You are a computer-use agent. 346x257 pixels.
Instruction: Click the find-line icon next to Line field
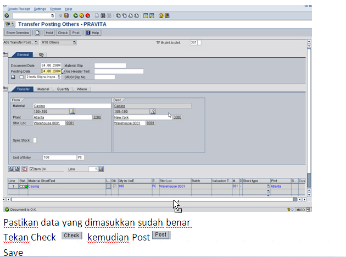click(101, 169)
